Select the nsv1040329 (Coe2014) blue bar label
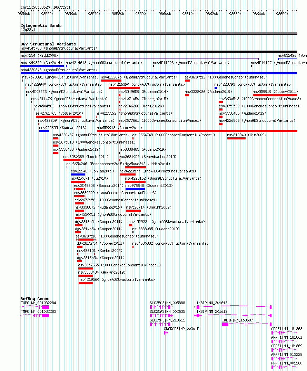307x371 pixels. pyautogui.click(x=41, y=63)
